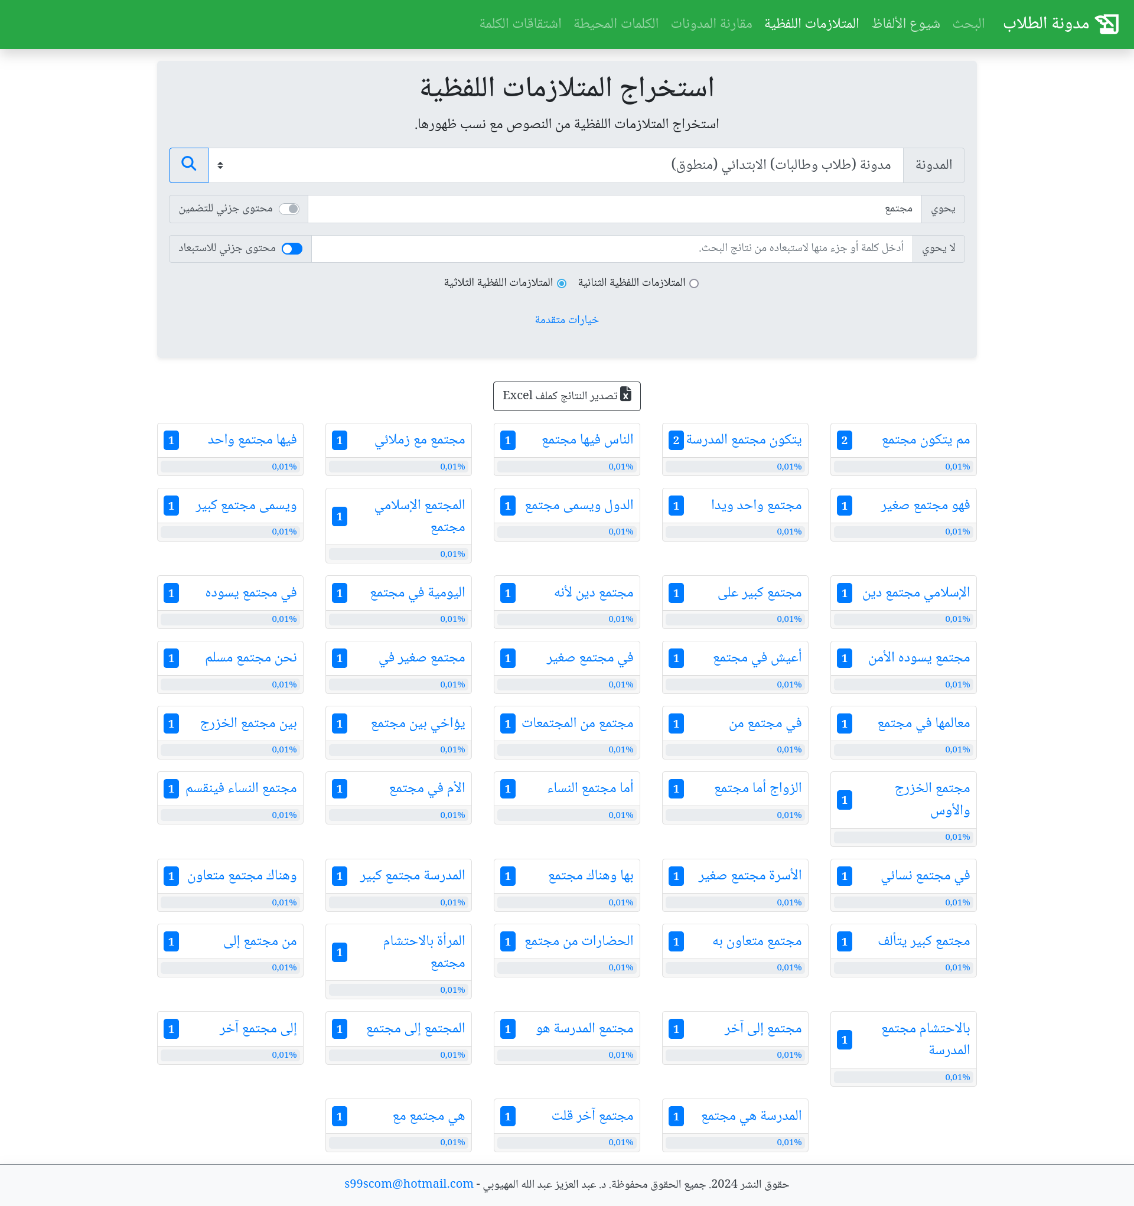Open collocation الحضارات من مجتمع
This screenshot has width=1134, height=1206.
tap(579, 941)
